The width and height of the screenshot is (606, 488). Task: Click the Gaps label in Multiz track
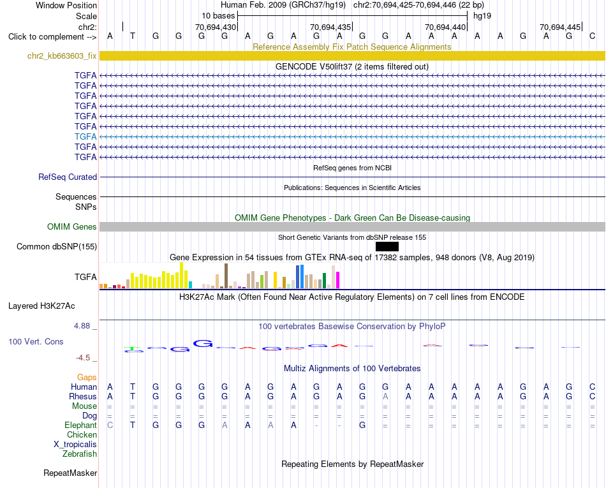coord(87,377)
